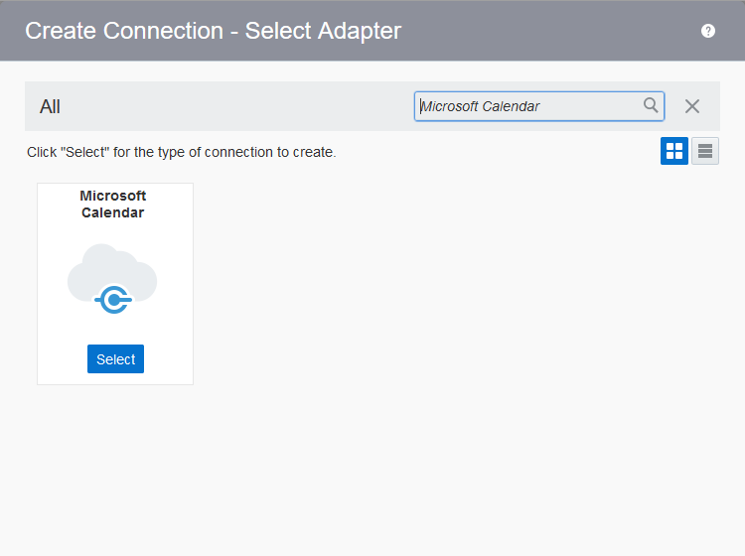Click the All category label
745x556 pixels.
click(50, 106)
